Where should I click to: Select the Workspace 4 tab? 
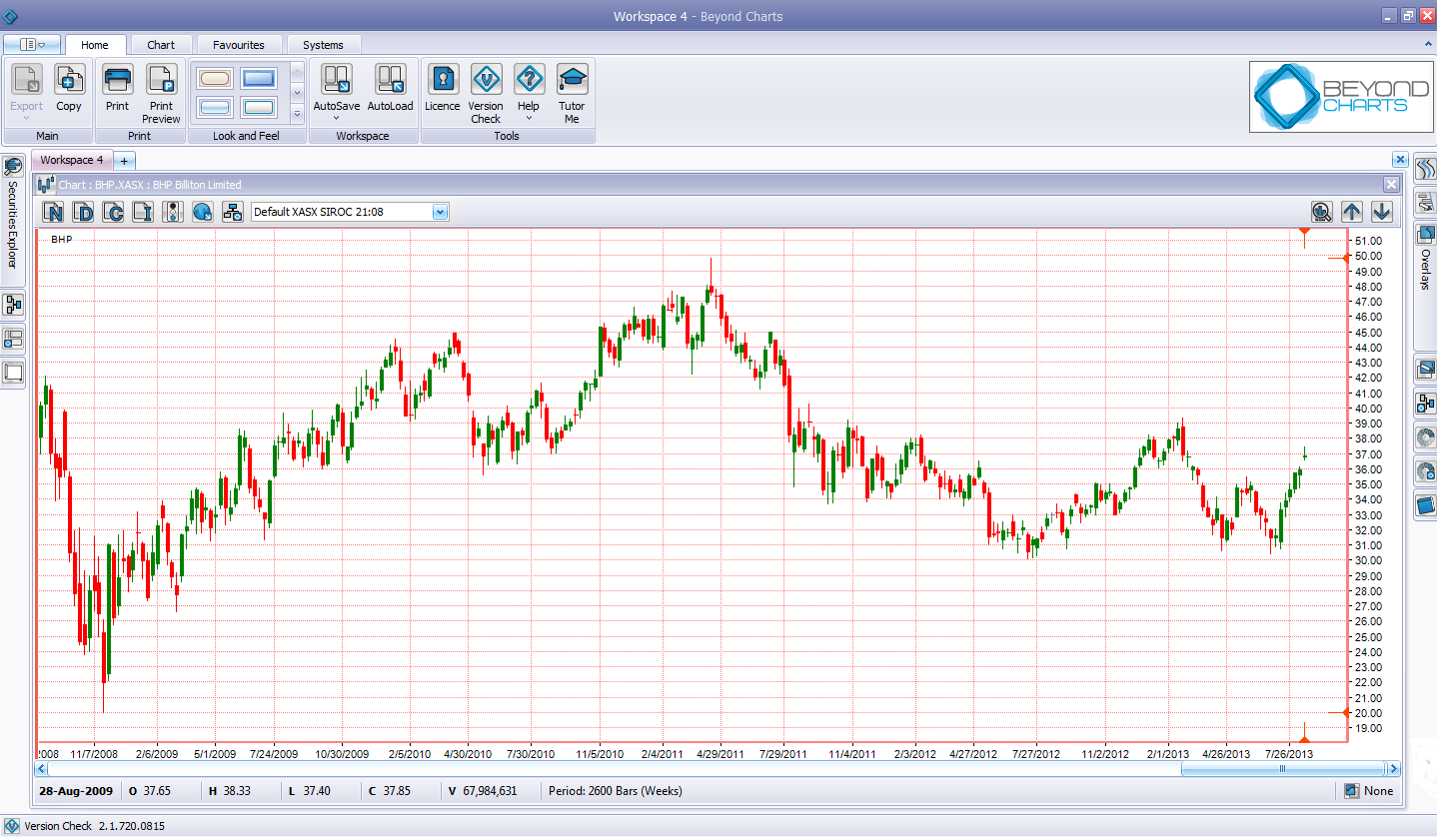pos(72,160)
